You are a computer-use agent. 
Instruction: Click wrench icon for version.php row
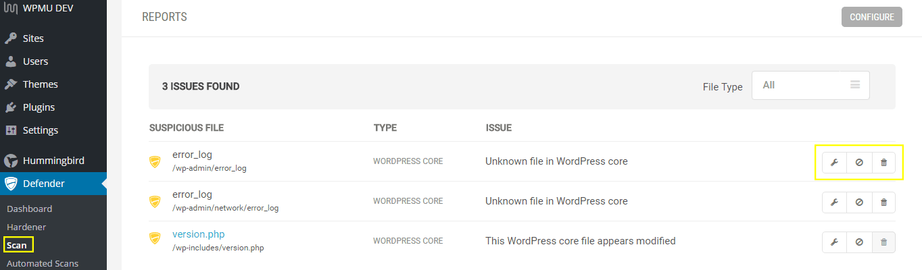[x=834, y=242]
